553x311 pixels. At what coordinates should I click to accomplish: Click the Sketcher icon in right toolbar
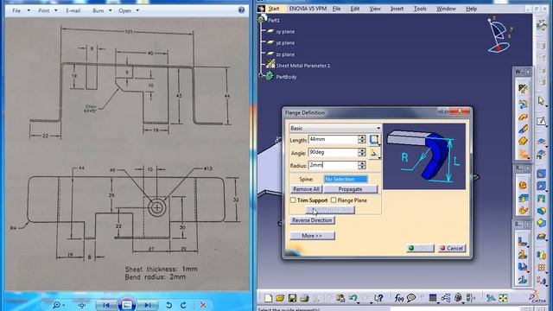click(x=542, y=121)
